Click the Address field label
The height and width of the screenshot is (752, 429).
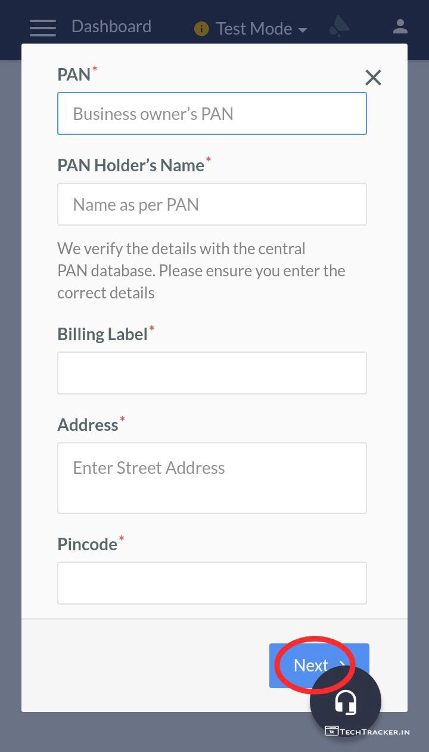[88, 425]
